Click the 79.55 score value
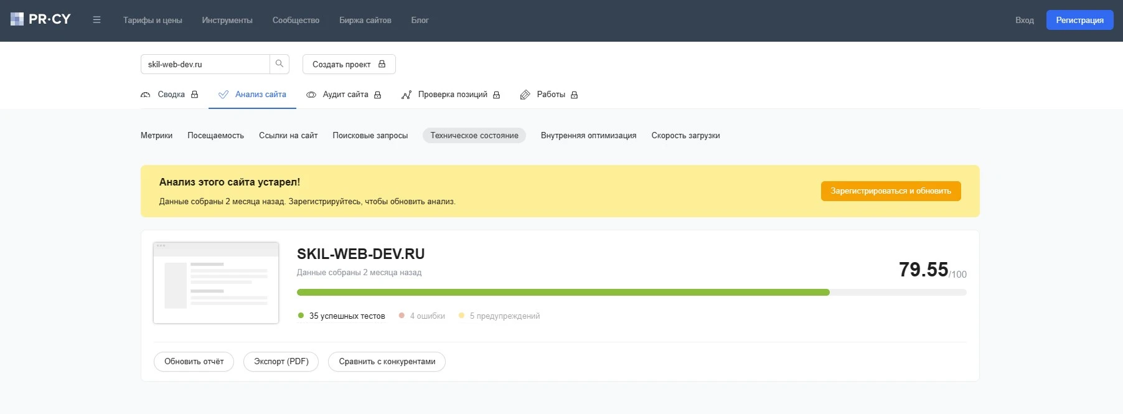 pyautogui.click(x=923, y=270)
